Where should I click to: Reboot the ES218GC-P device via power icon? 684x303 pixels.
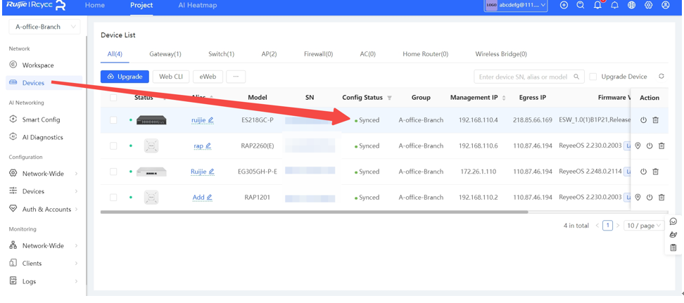[643, 120]
